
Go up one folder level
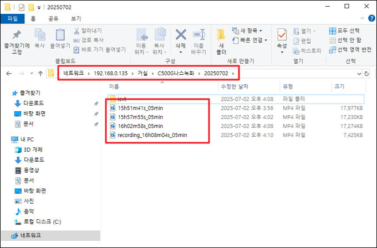click(x=40, y=73)
